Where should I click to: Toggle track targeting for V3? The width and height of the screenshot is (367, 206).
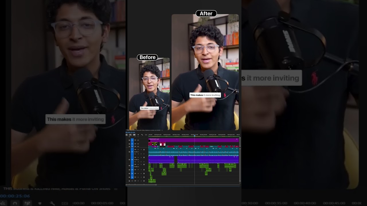tap(132, 140)
